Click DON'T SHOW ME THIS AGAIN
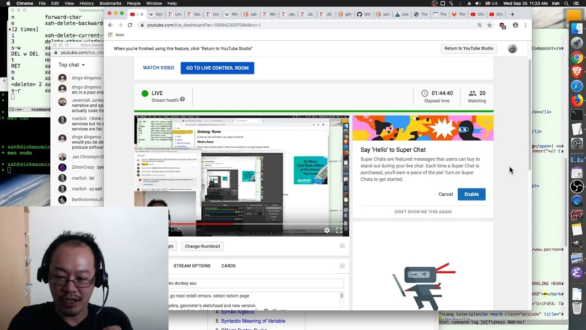586x330 pixels. tap(423, 212)
